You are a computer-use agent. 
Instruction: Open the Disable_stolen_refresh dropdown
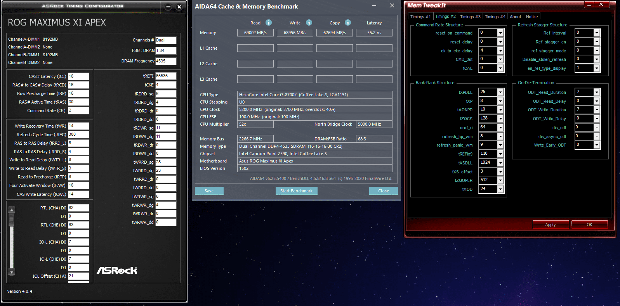pos(597,59)
